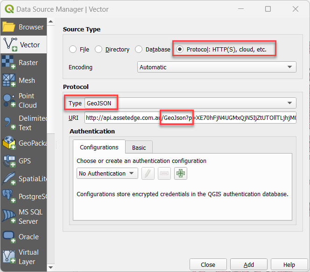Minimize the Data Source Manager window

tap(241, 9)
